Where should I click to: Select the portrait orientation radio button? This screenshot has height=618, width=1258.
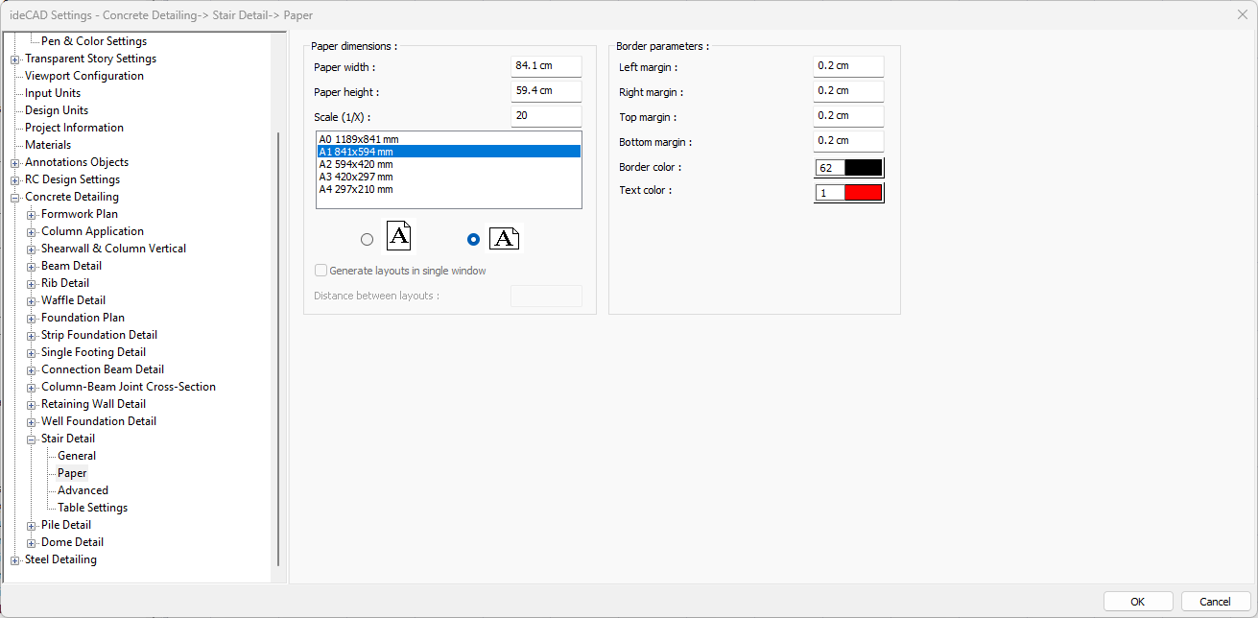367,240
